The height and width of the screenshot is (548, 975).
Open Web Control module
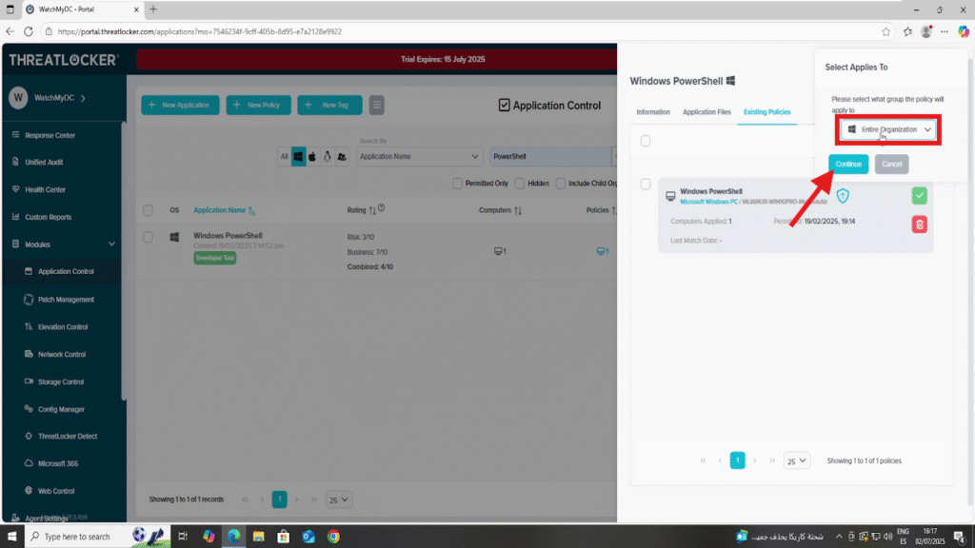tap(56, 491)
